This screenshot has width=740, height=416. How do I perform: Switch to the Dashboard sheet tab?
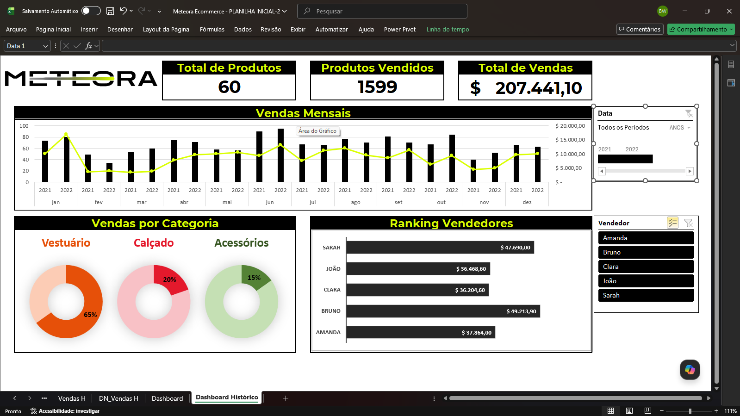(x=168, y=398)
